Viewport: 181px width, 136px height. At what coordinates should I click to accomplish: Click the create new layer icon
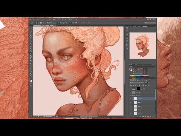point(150,116)
